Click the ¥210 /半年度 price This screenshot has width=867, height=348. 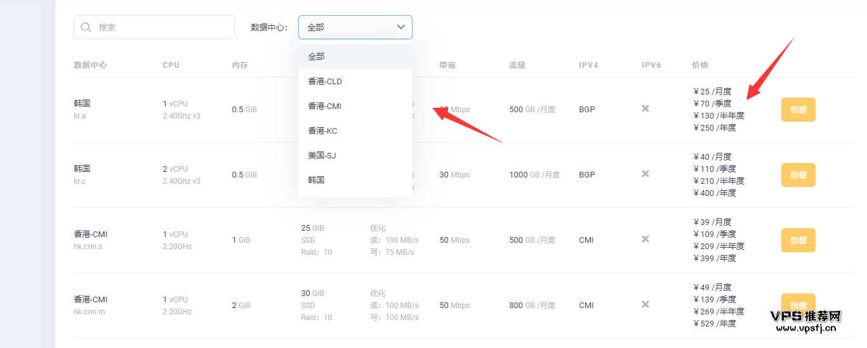point(718,181)
